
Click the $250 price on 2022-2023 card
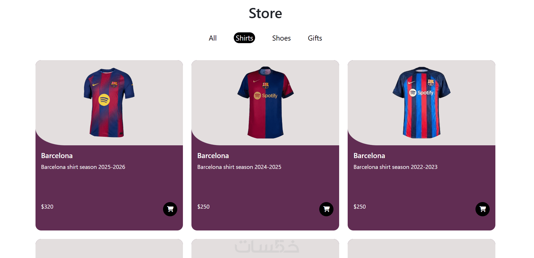pyautogui.click(x=360, y=207)
